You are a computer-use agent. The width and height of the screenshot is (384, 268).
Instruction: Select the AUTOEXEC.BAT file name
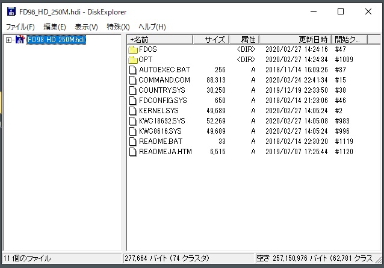164,70
